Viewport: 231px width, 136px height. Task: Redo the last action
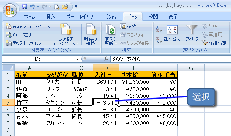click(45, 7)
